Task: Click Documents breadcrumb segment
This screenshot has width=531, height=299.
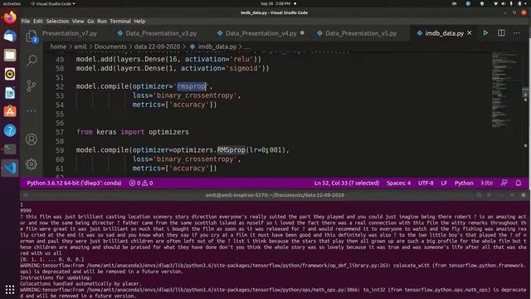Action: pyautogui.click(x=110, y=47)
